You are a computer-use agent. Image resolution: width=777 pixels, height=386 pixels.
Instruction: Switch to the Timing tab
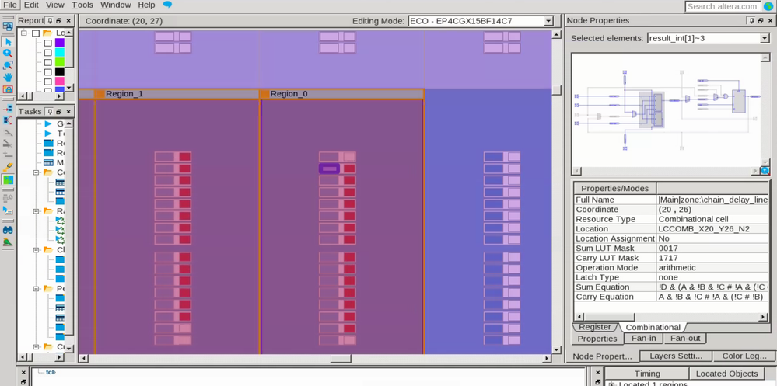[x=647, y=374]
